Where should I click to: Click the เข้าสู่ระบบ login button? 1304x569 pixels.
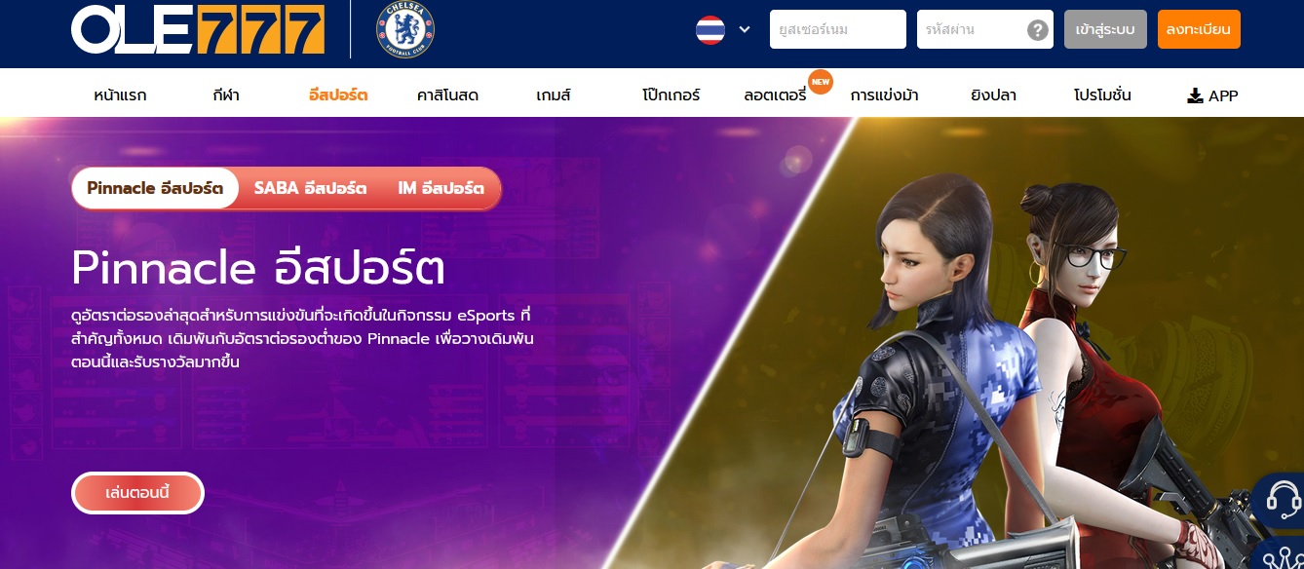point(1105,29)
